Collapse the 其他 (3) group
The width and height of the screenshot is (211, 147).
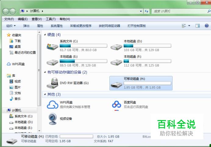(x=45, y=94)
